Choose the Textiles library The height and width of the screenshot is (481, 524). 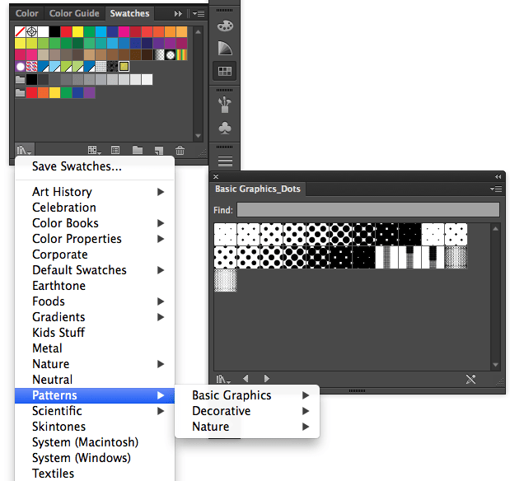95,474
